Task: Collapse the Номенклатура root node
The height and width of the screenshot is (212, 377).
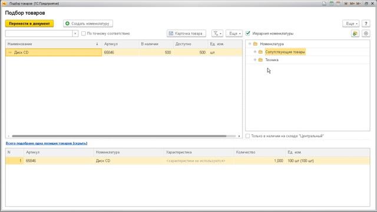Action: (250, 44)
